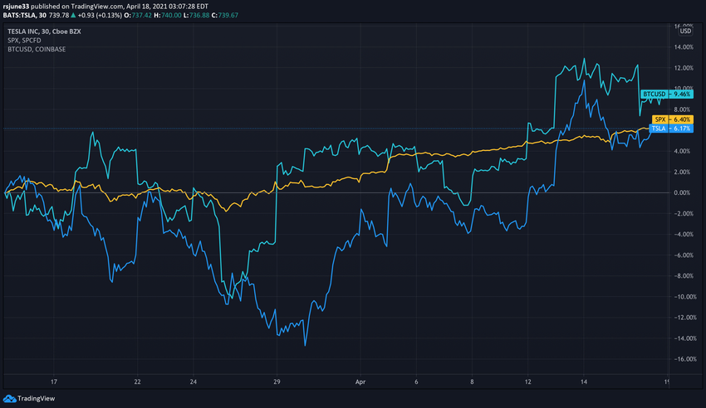Click the TradingView cloud logo icon

[9, 399]
